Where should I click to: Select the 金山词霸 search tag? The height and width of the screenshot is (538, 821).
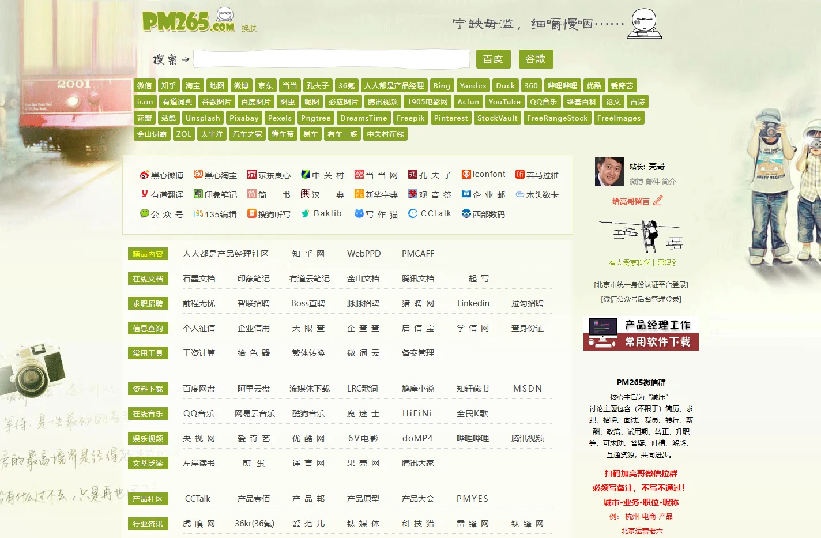pyautogui.click(x=152, y=134)
